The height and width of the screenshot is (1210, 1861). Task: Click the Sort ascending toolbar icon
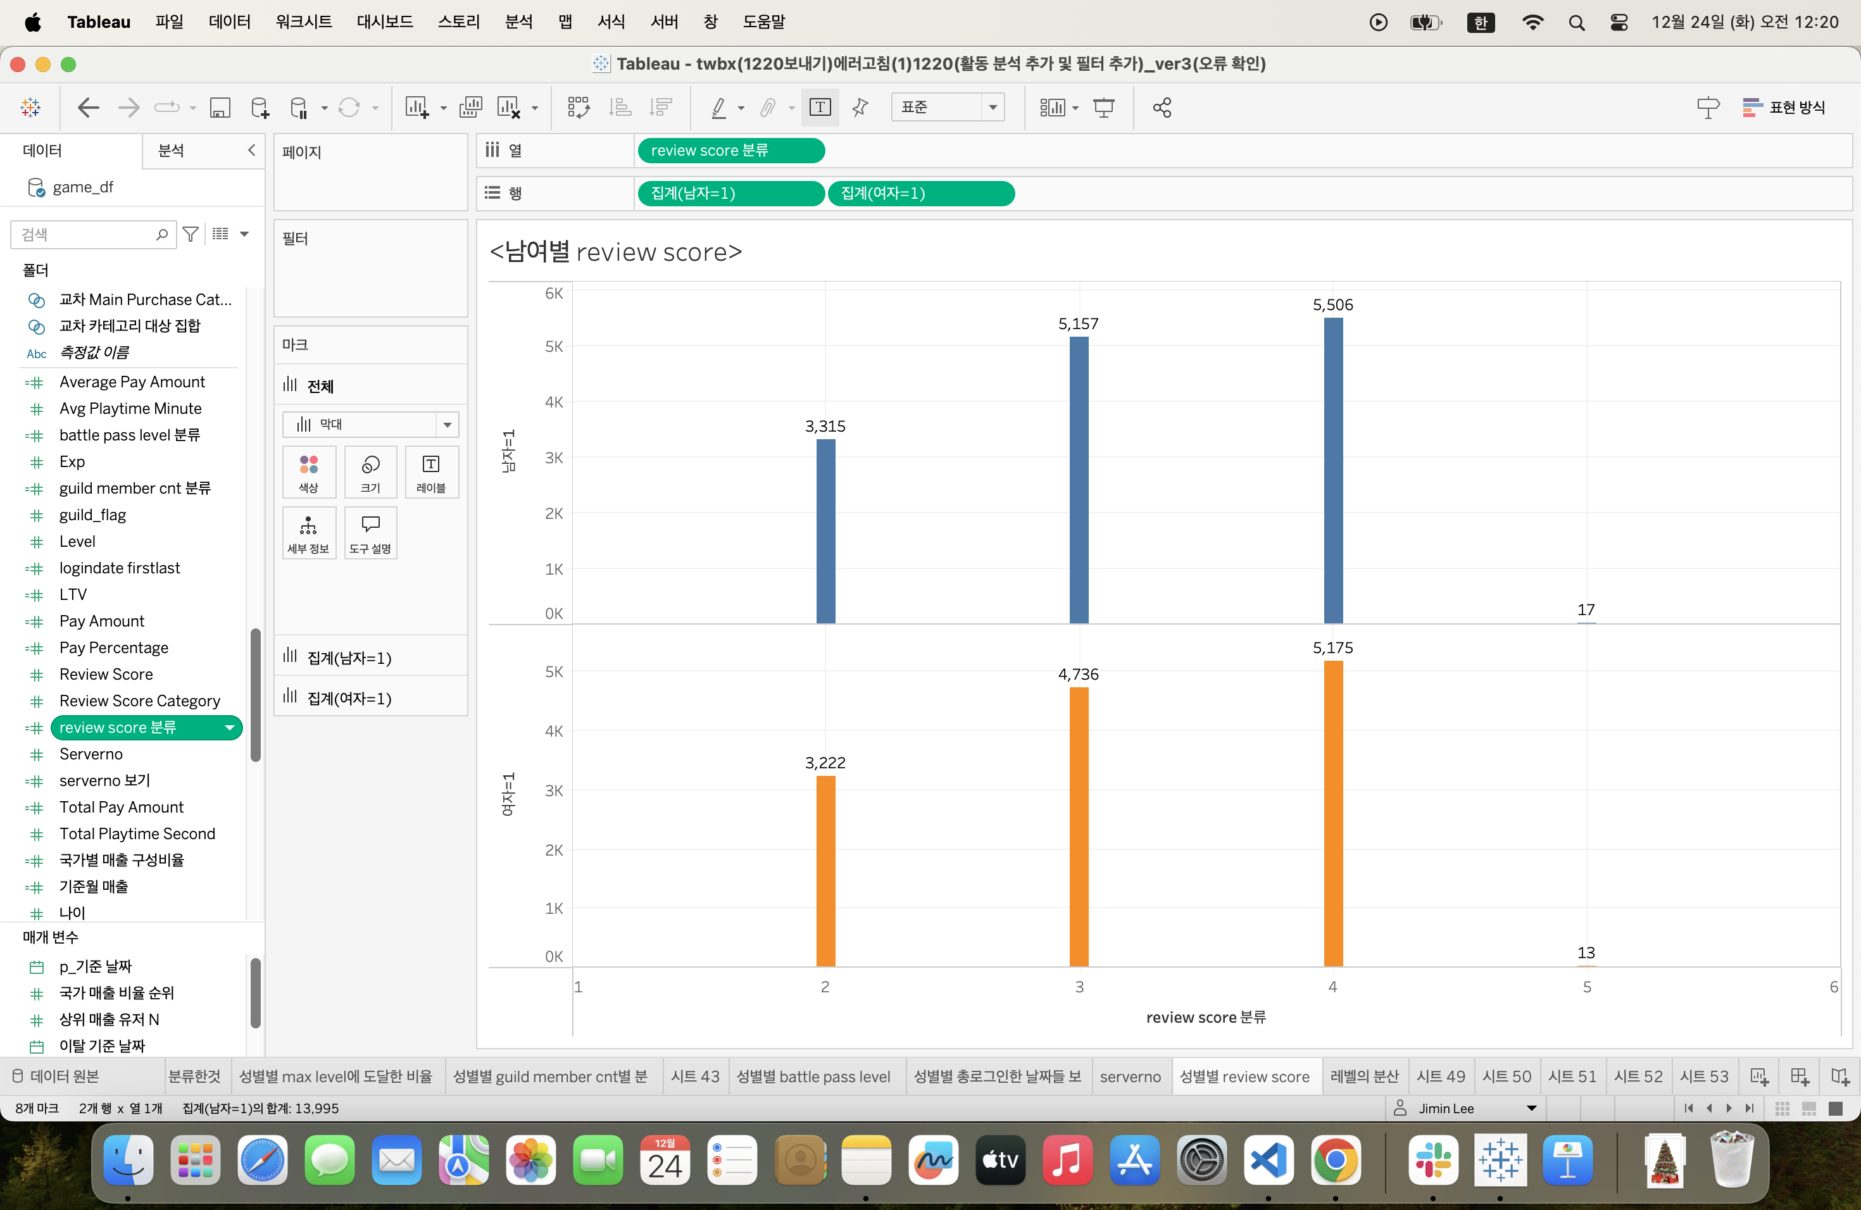(x=620, y=108)
